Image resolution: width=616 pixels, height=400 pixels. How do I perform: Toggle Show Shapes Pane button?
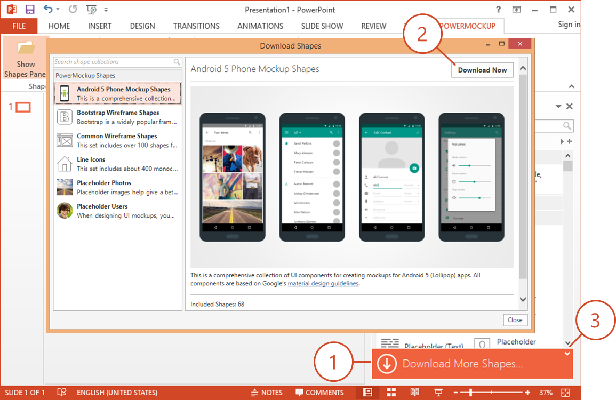click(x=25, y=58)
